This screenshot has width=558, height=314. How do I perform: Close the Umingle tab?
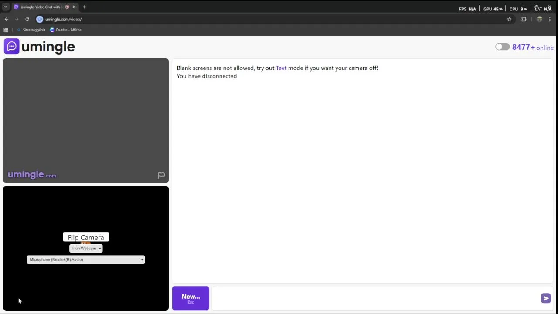[74, 7]
